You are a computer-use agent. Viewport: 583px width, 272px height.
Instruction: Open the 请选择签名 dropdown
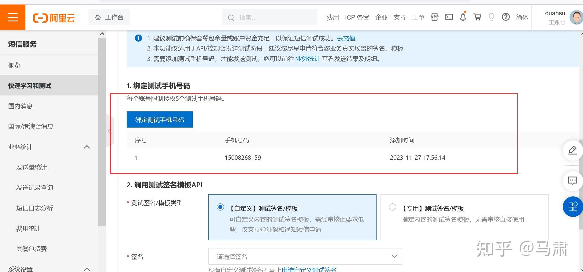tap(305, 256)
